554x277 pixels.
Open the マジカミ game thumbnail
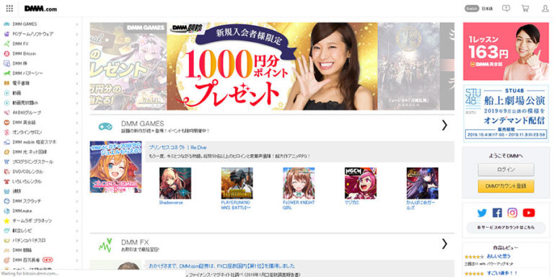361,183
